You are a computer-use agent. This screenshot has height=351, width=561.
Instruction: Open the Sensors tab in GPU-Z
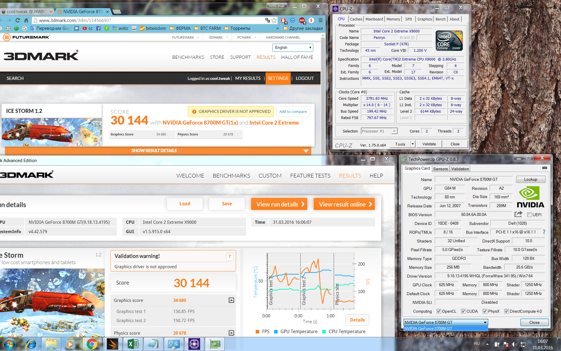click(x=440, y=169)
